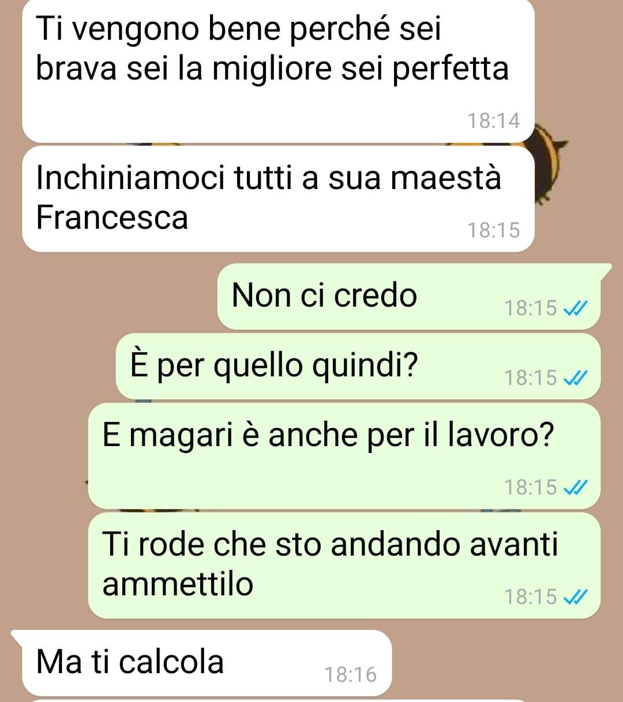Tap the read ticks on "Ti rode che sto andando avanti"
The height and width of the screenshot is (702, 623).
(575, 598)
